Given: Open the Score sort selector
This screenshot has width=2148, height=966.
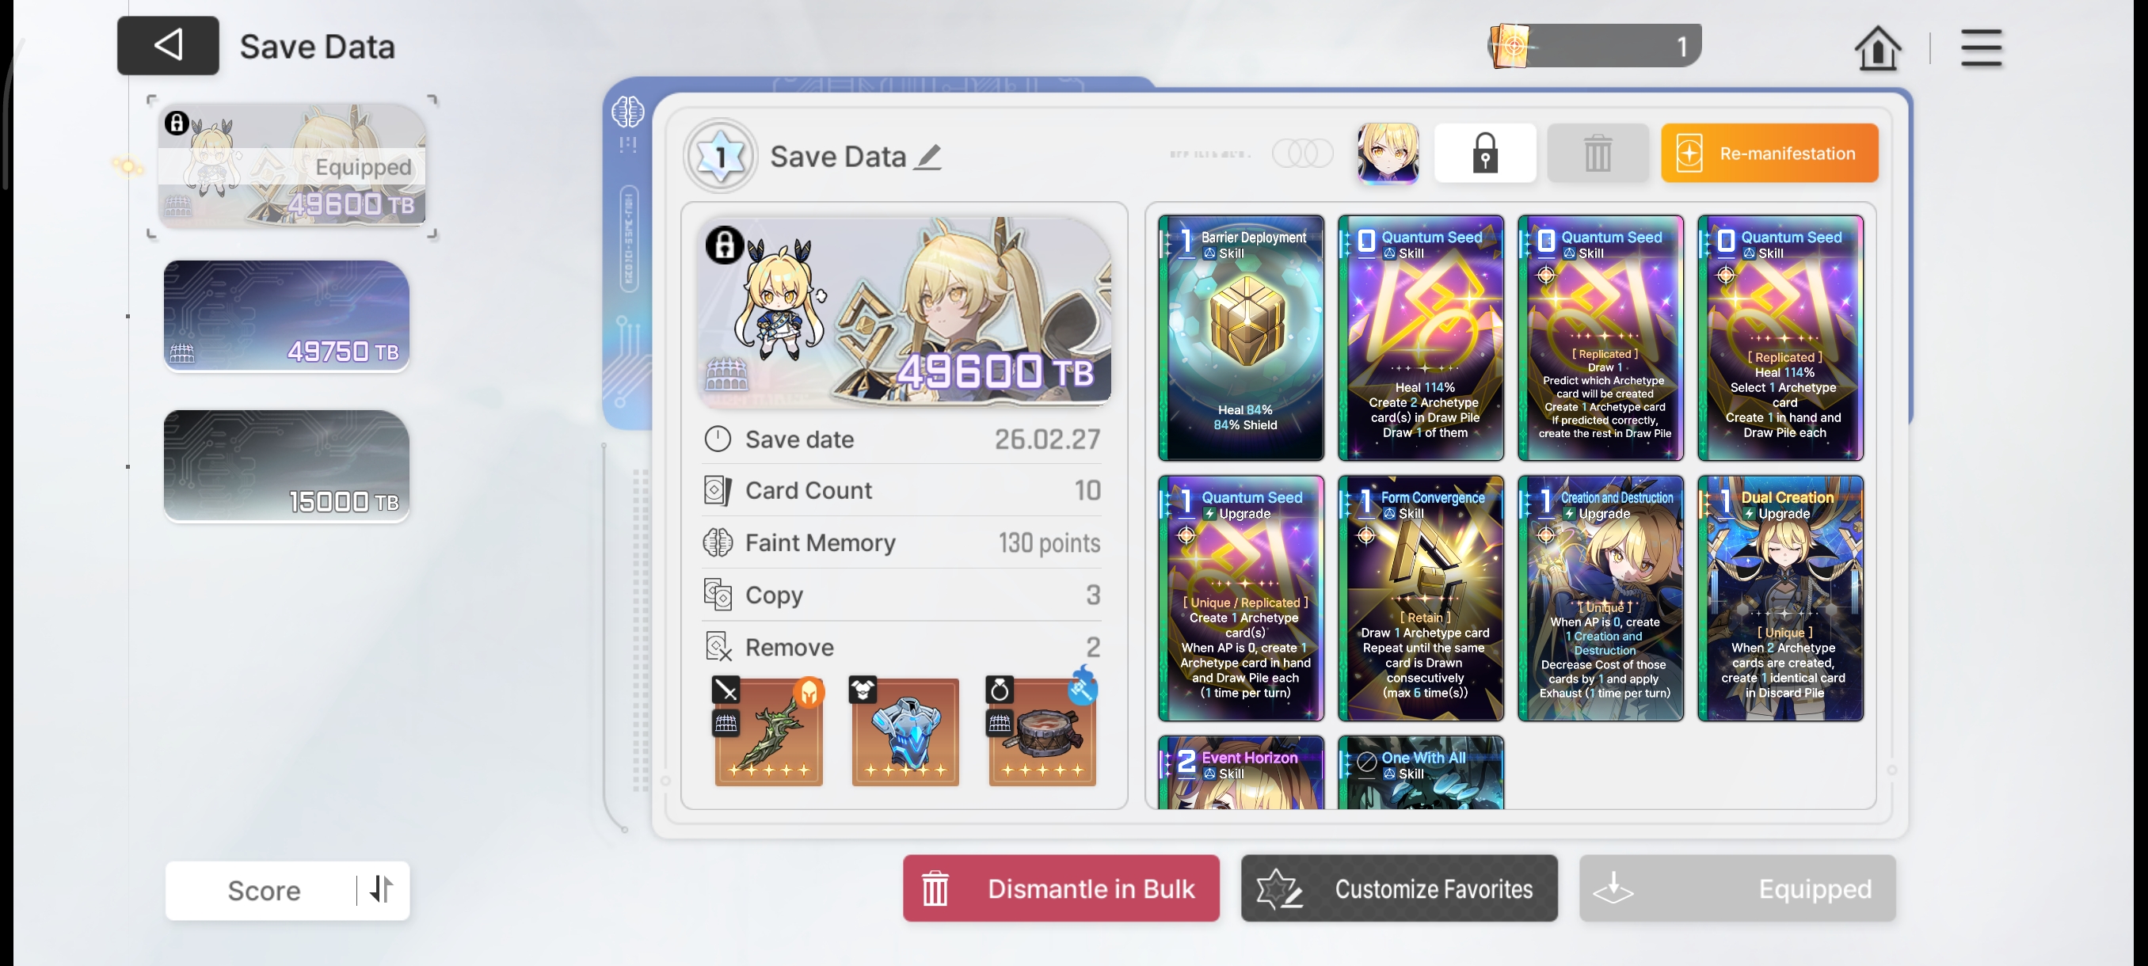Looking at the screenshot, I should coord(264,890).
